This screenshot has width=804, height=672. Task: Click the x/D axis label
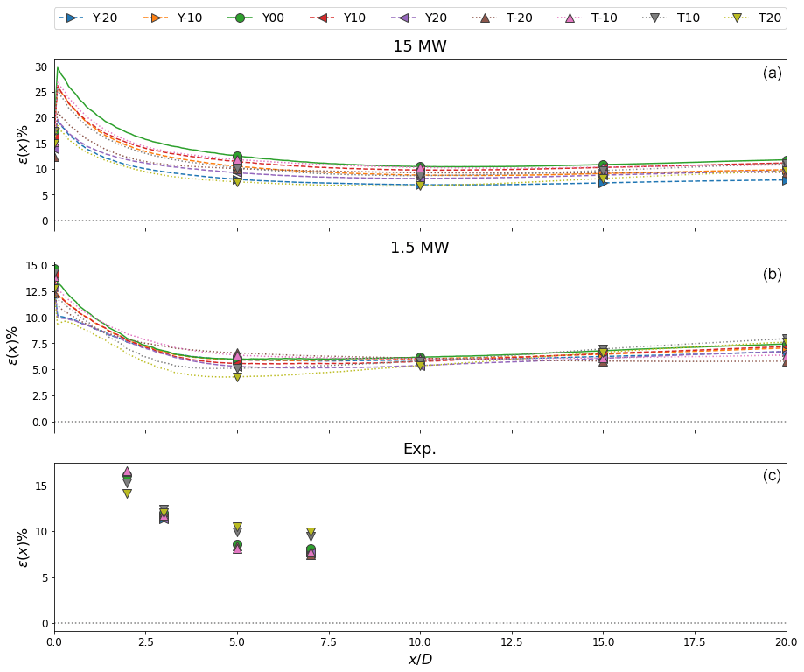coord(420,659)
